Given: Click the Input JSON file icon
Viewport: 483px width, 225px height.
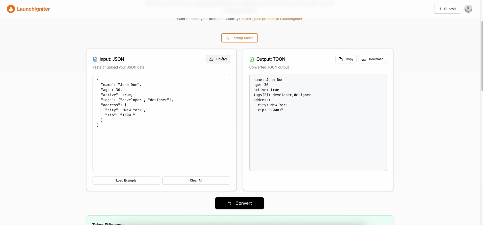Looking at the screenshot, I should point(95,59).
